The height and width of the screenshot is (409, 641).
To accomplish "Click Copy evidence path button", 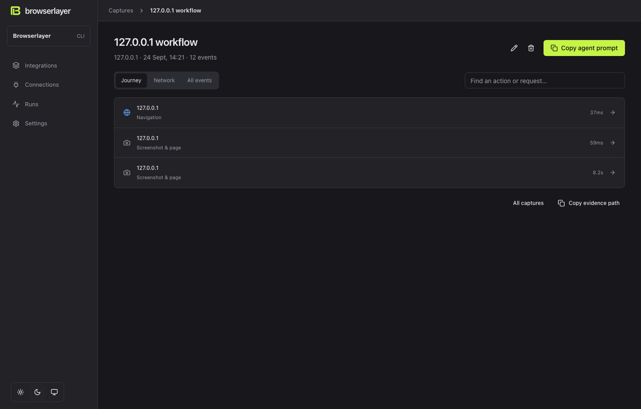I will (588, 203).
